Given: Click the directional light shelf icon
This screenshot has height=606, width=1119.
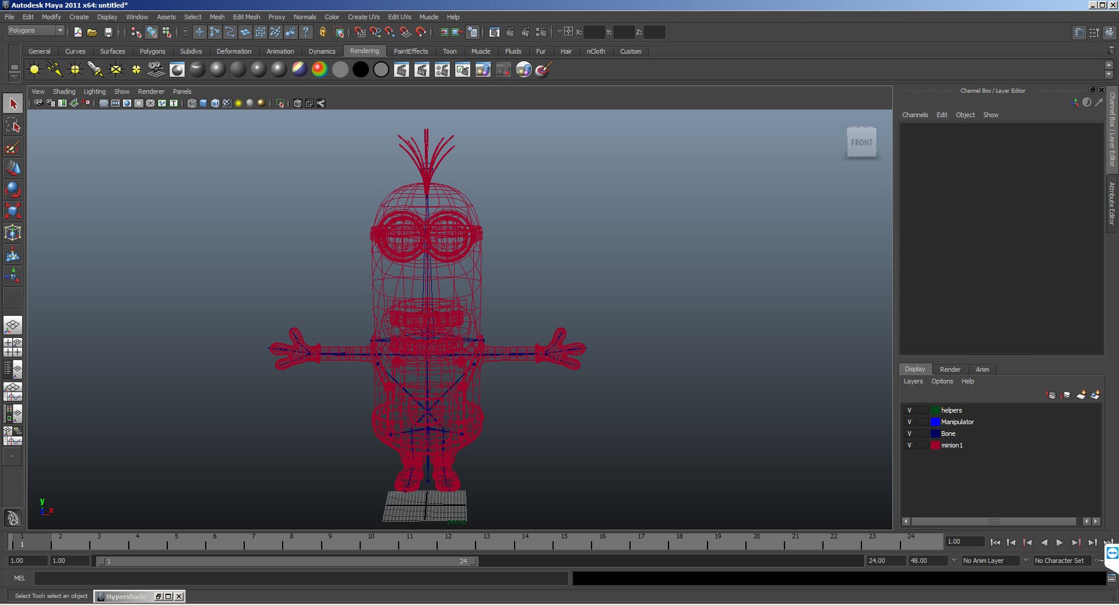Looking at the screenshot, I should (x=55, y=70).
